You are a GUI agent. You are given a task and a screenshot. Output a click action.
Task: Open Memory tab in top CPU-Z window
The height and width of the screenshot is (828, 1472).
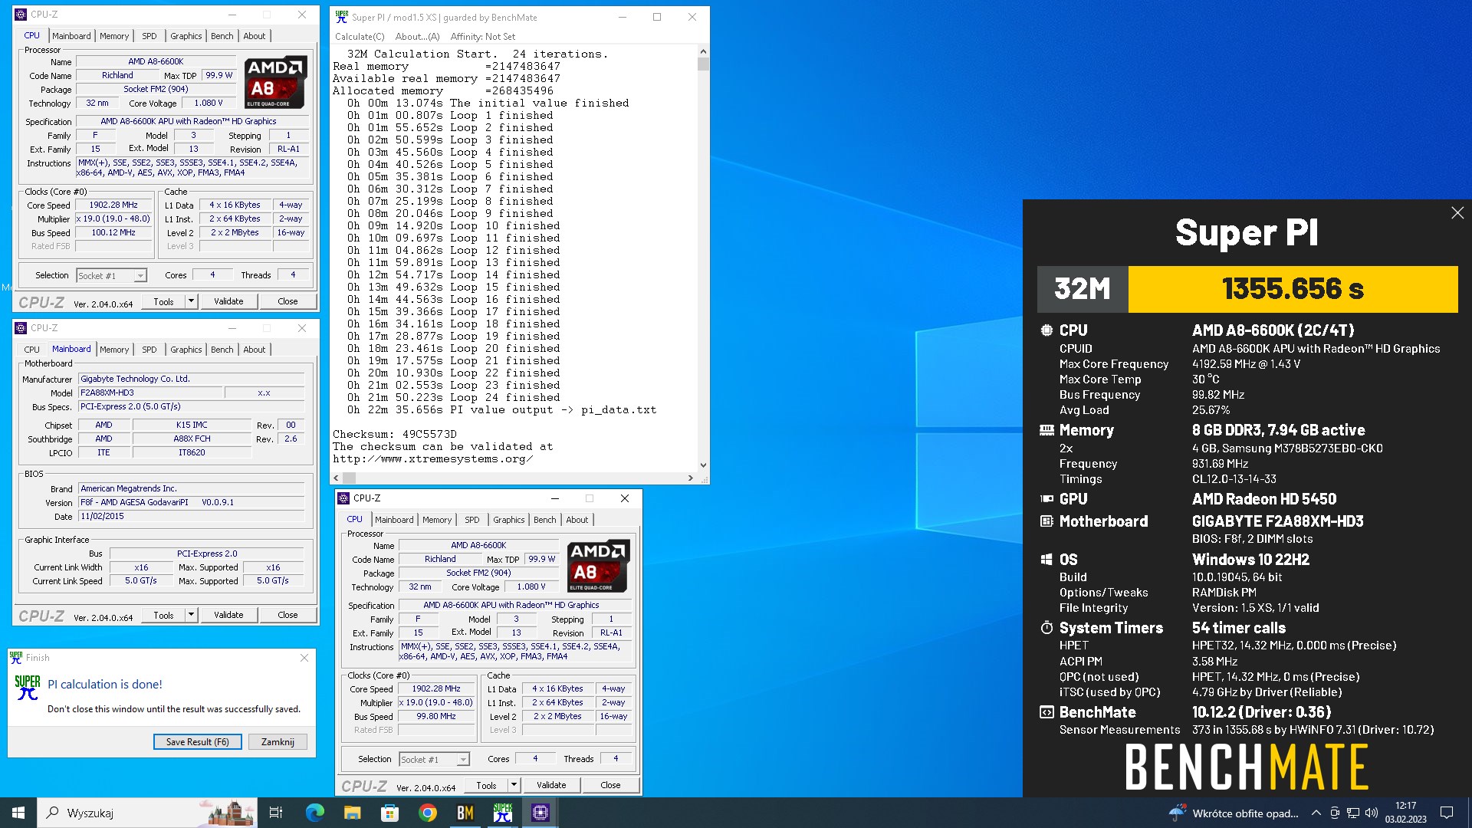(x=114, y=36)
